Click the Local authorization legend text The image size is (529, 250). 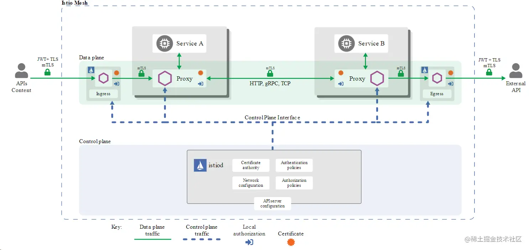click(x=249, y=230)
